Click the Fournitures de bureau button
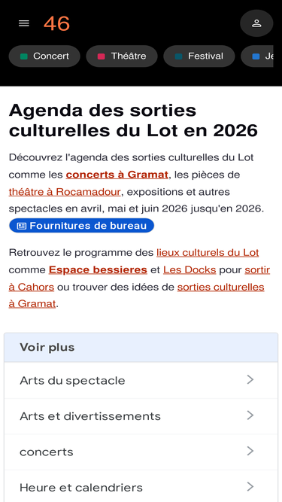The image size is (282, 502). pos(81,226)
